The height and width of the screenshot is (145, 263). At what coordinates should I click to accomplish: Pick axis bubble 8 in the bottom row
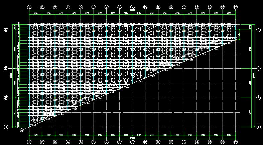119,142
